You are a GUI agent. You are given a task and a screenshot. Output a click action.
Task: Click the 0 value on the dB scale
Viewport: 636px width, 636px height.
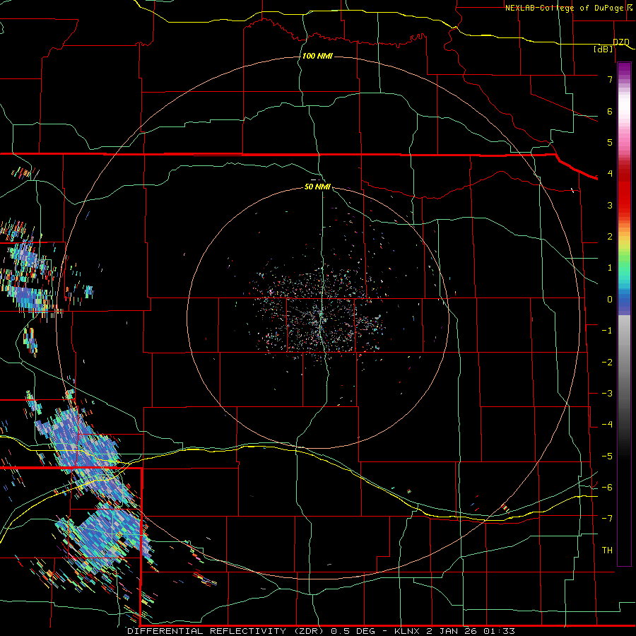click(x=610, y=300)
